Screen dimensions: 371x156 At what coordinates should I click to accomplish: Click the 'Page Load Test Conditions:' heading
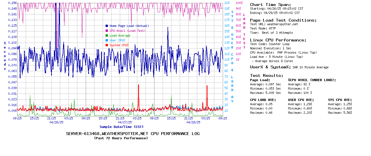283,20
